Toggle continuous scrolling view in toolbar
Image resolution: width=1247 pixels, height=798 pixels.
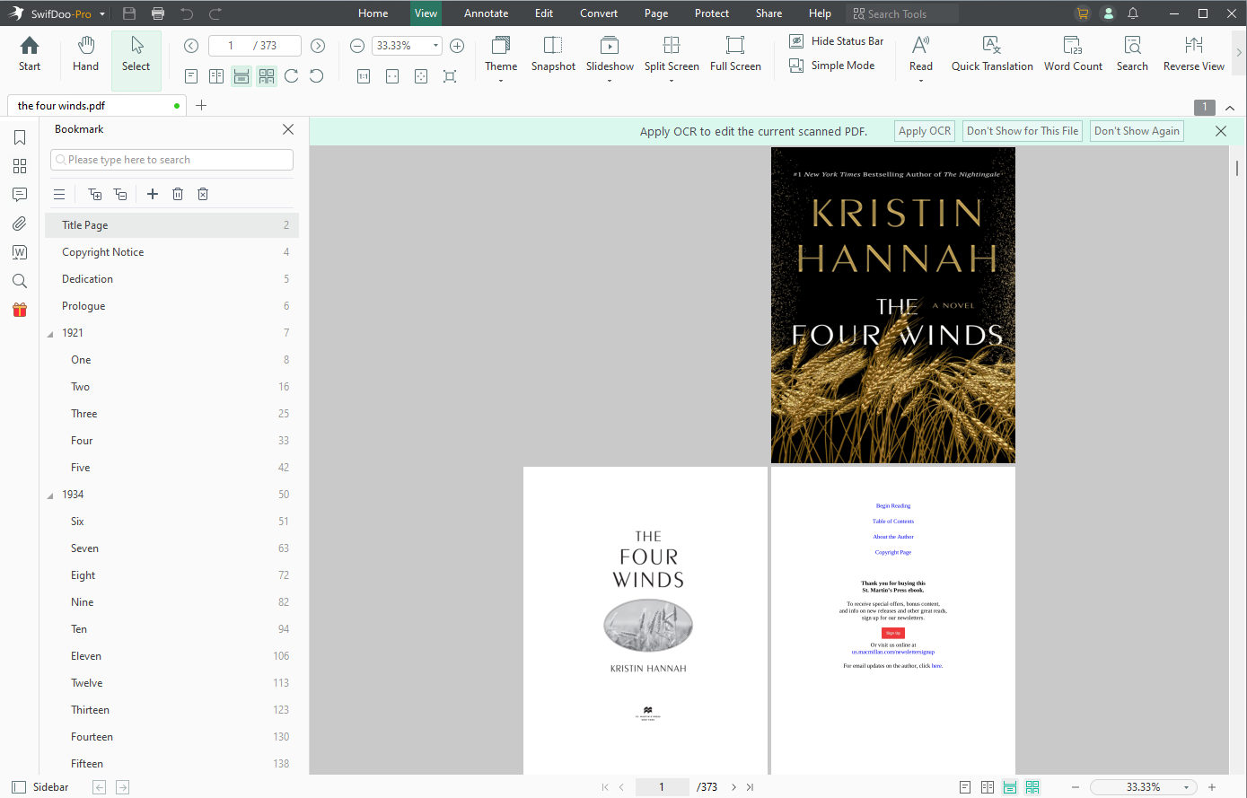pos(241,76)
